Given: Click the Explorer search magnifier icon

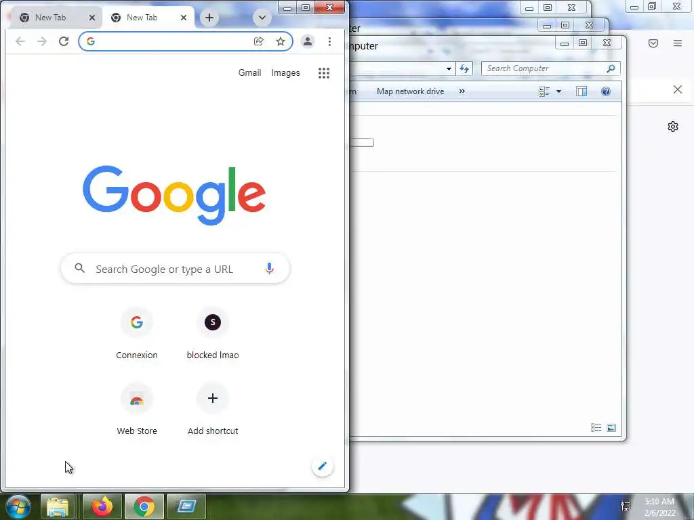Looking at the screenshot, I should [x=611, y=68].
